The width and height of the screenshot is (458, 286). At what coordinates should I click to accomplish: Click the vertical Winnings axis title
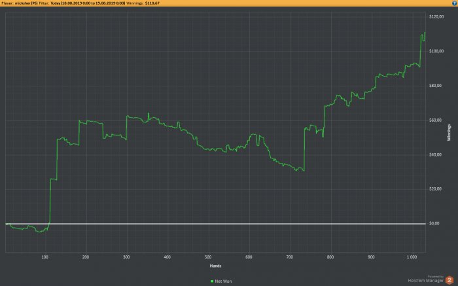449,133
